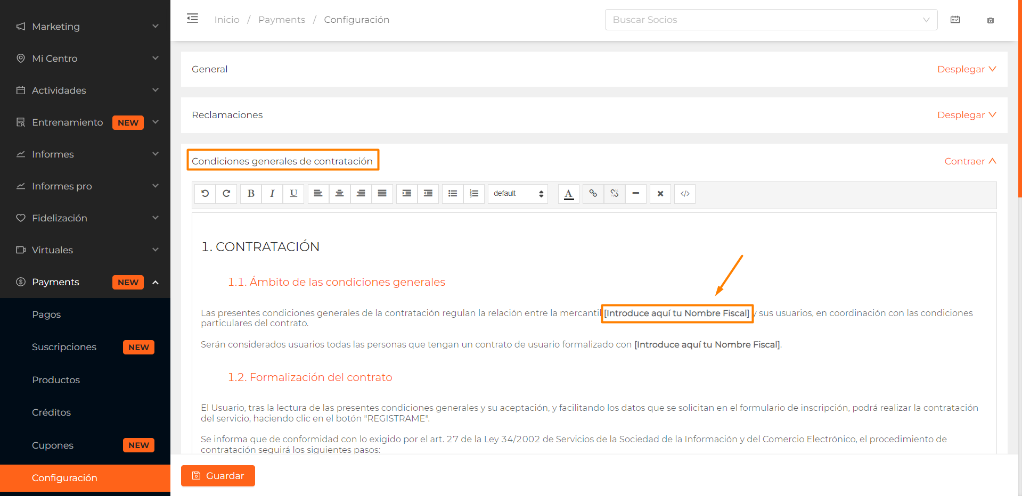Click the second indent icon before bullet list
This screenshot has height=496, width=1022.
(x=428, y=194)
